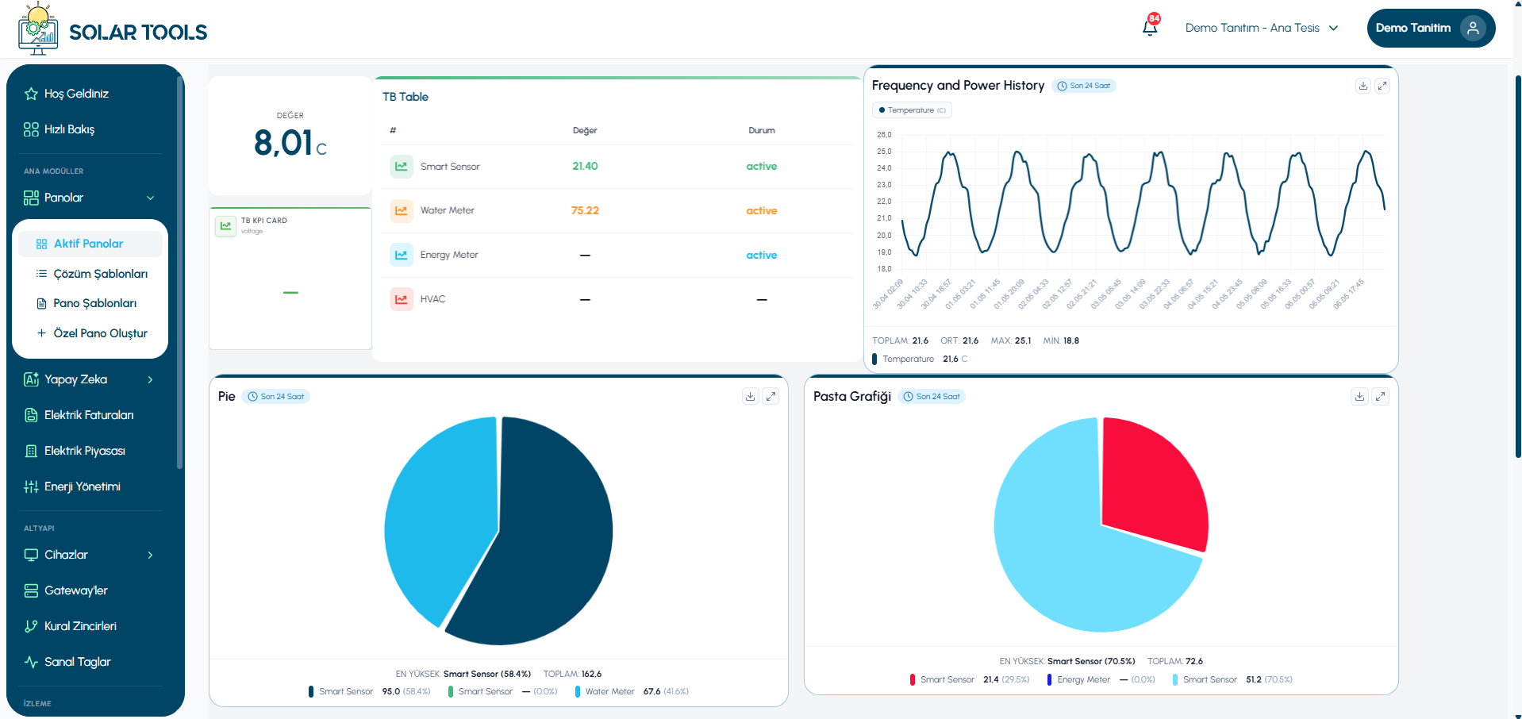The height and width of the screenshot is (719, 1522).
Task: Open the Demo Tanıtım - Ana Tesis dropdown
Action: (1262, 28)
